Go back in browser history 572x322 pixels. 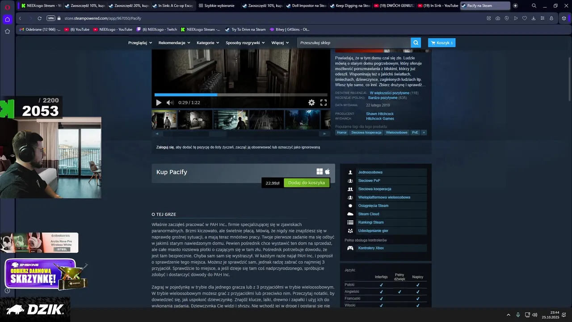point(20,18)
